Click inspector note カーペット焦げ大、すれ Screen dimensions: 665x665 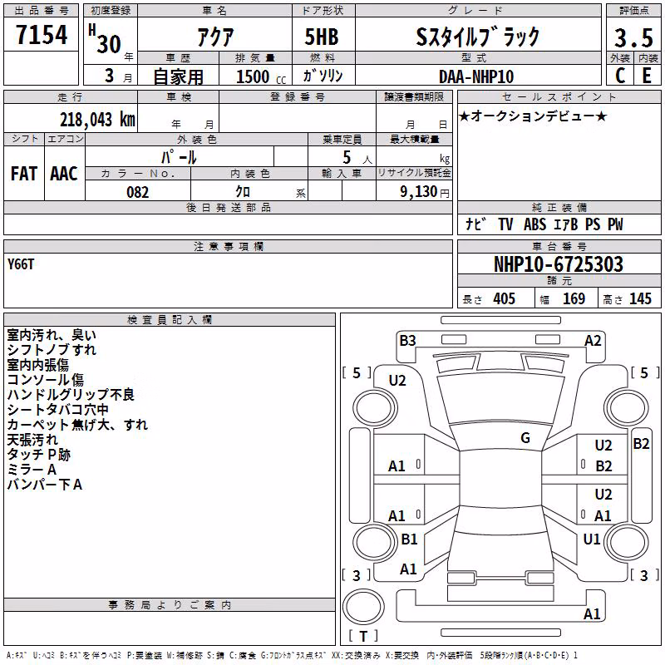point(77,424)
